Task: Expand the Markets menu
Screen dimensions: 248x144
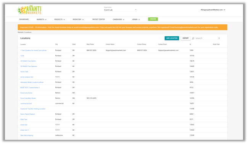Action: (x=42, y=19)
